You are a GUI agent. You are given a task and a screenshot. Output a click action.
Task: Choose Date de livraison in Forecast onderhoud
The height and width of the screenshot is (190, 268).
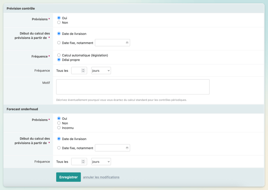(59, 139)
